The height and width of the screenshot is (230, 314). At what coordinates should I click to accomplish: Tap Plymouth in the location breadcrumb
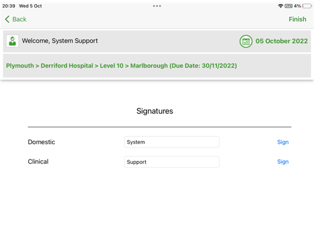point(20,66)
